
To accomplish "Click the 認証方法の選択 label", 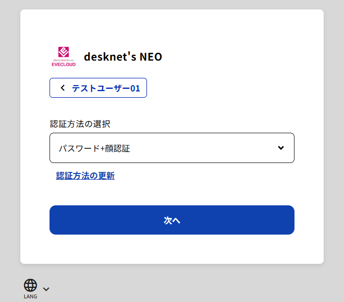I will (x=80, y=124).
